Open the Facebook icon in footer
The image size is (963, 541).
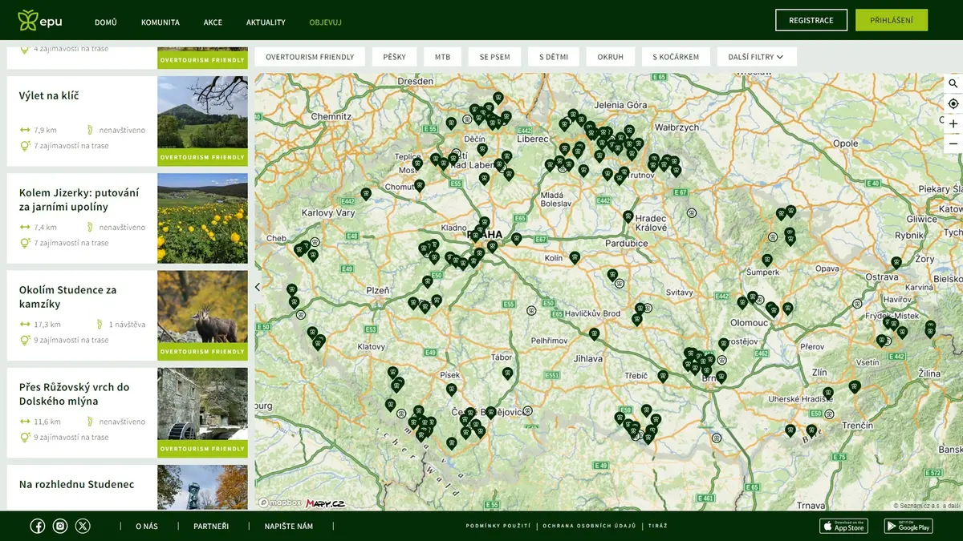[x=38, y=526]
